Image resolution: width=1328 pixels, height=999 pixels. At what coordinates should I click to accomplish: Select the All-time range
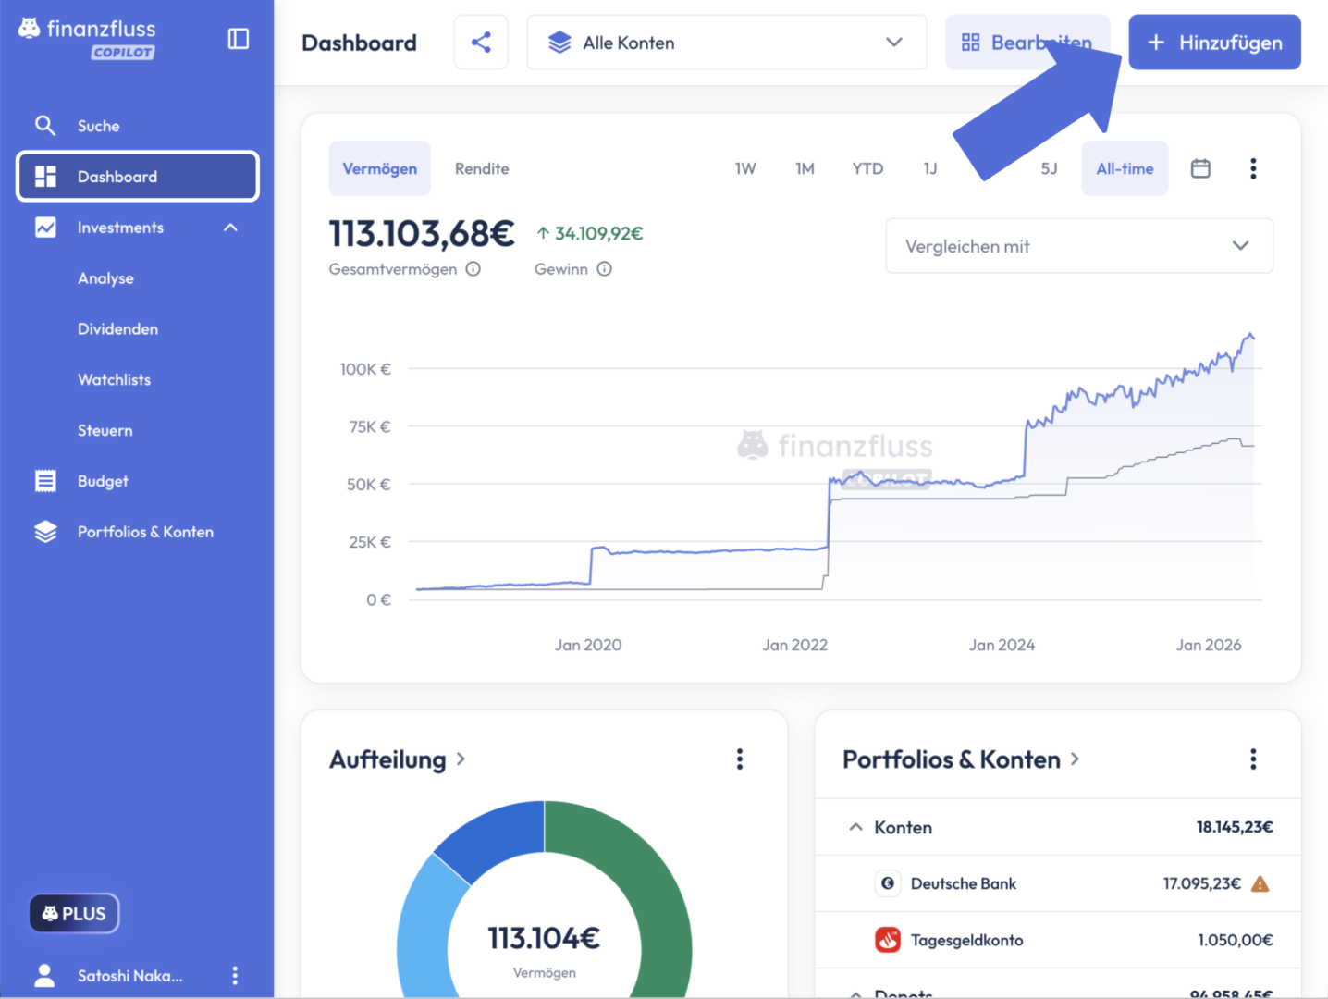click(x=1125, y=168)
